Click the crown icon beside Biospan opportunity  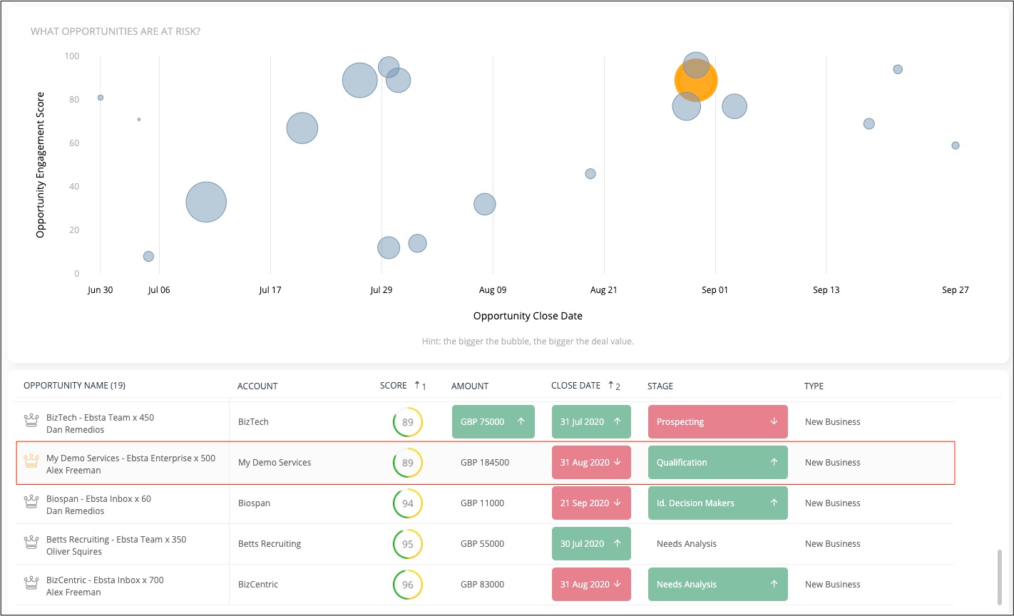point(31,503)
